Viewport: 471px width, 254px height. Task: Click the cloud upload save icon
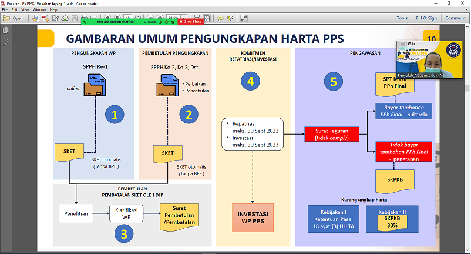[65, 18]
